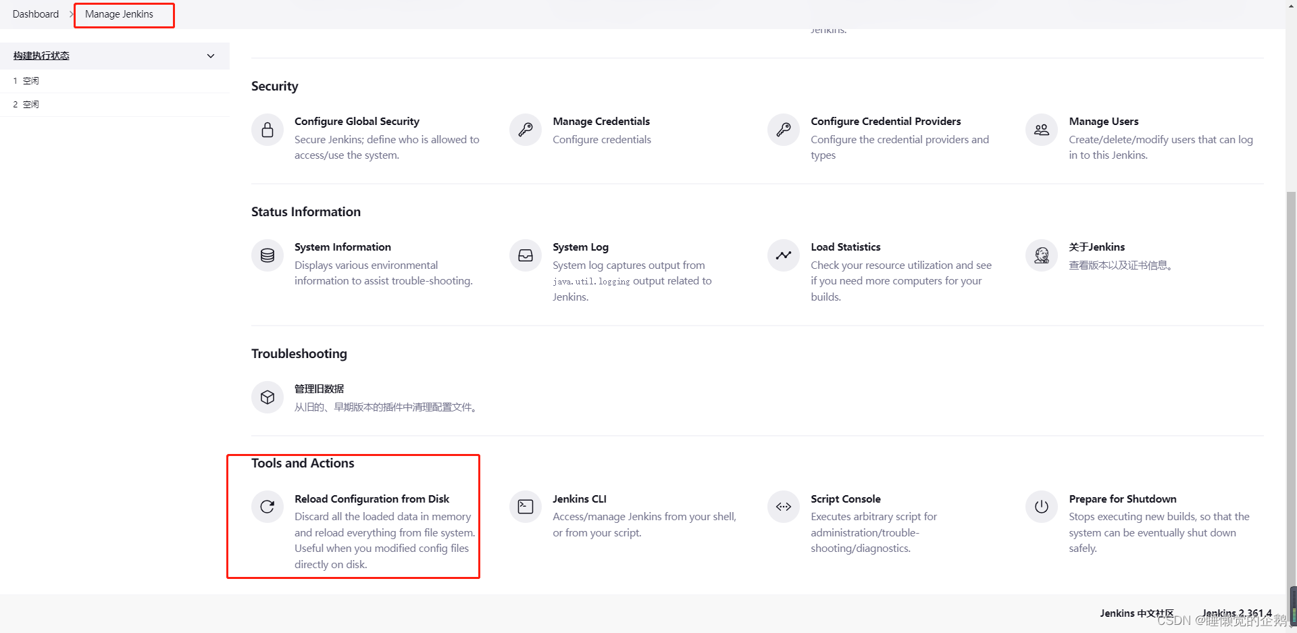This screenshot has height=633, width=1297.
Task: Click the terminal icon for Jenkins CLI
Action: coord(526,507)
